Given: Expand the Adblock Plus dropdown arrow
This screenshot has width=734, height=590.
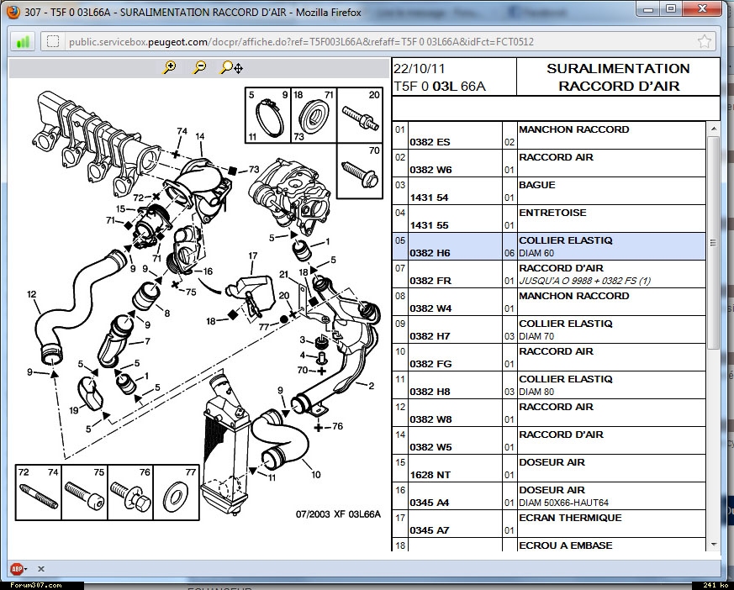Looking at the screenshot, I should 25,570.
